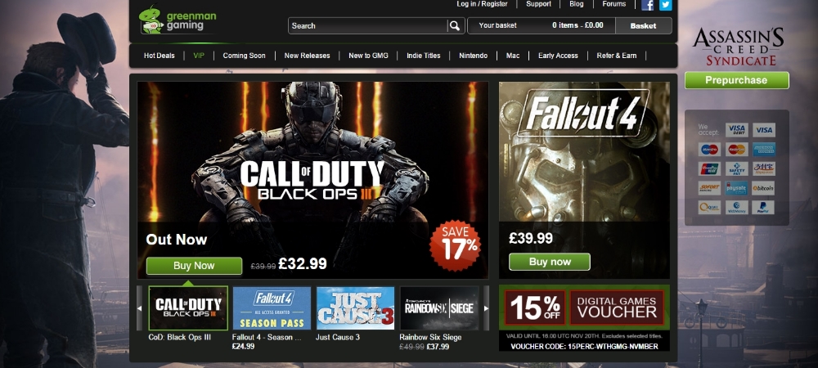This screenshot has height=368, width=818.
Task: Click the Paysafecard payment icon
Action: click(737, 188)
